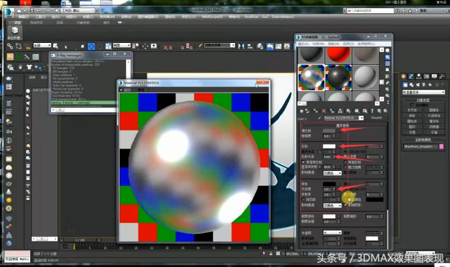Toggle checkbox in row below Fresnel reflections, right side

(346, 167)
